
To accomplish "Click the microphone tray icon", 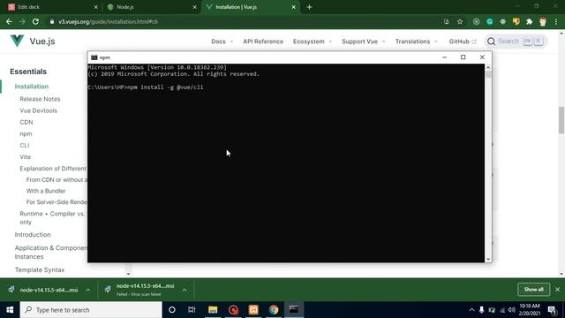I will tap(481, 310).
